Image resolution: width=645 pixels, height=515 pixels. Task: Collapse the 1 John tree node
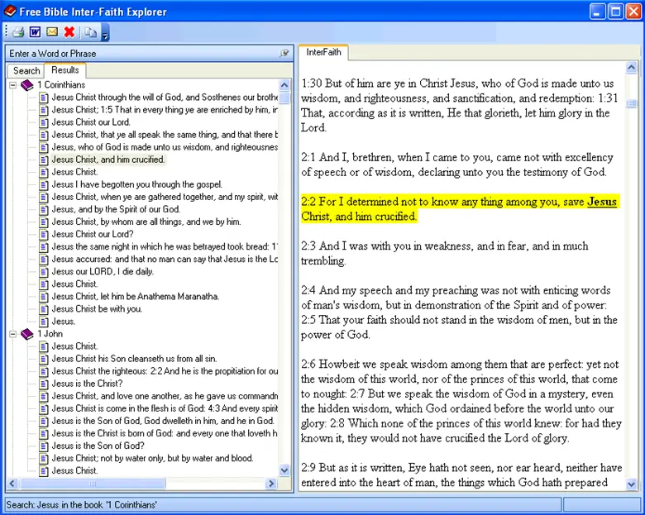[x=13, y=334]
